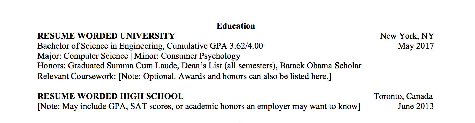Select the RESUME WORDED HIGH SCHOOL title
475x123 pixels.
pos(110,96)
